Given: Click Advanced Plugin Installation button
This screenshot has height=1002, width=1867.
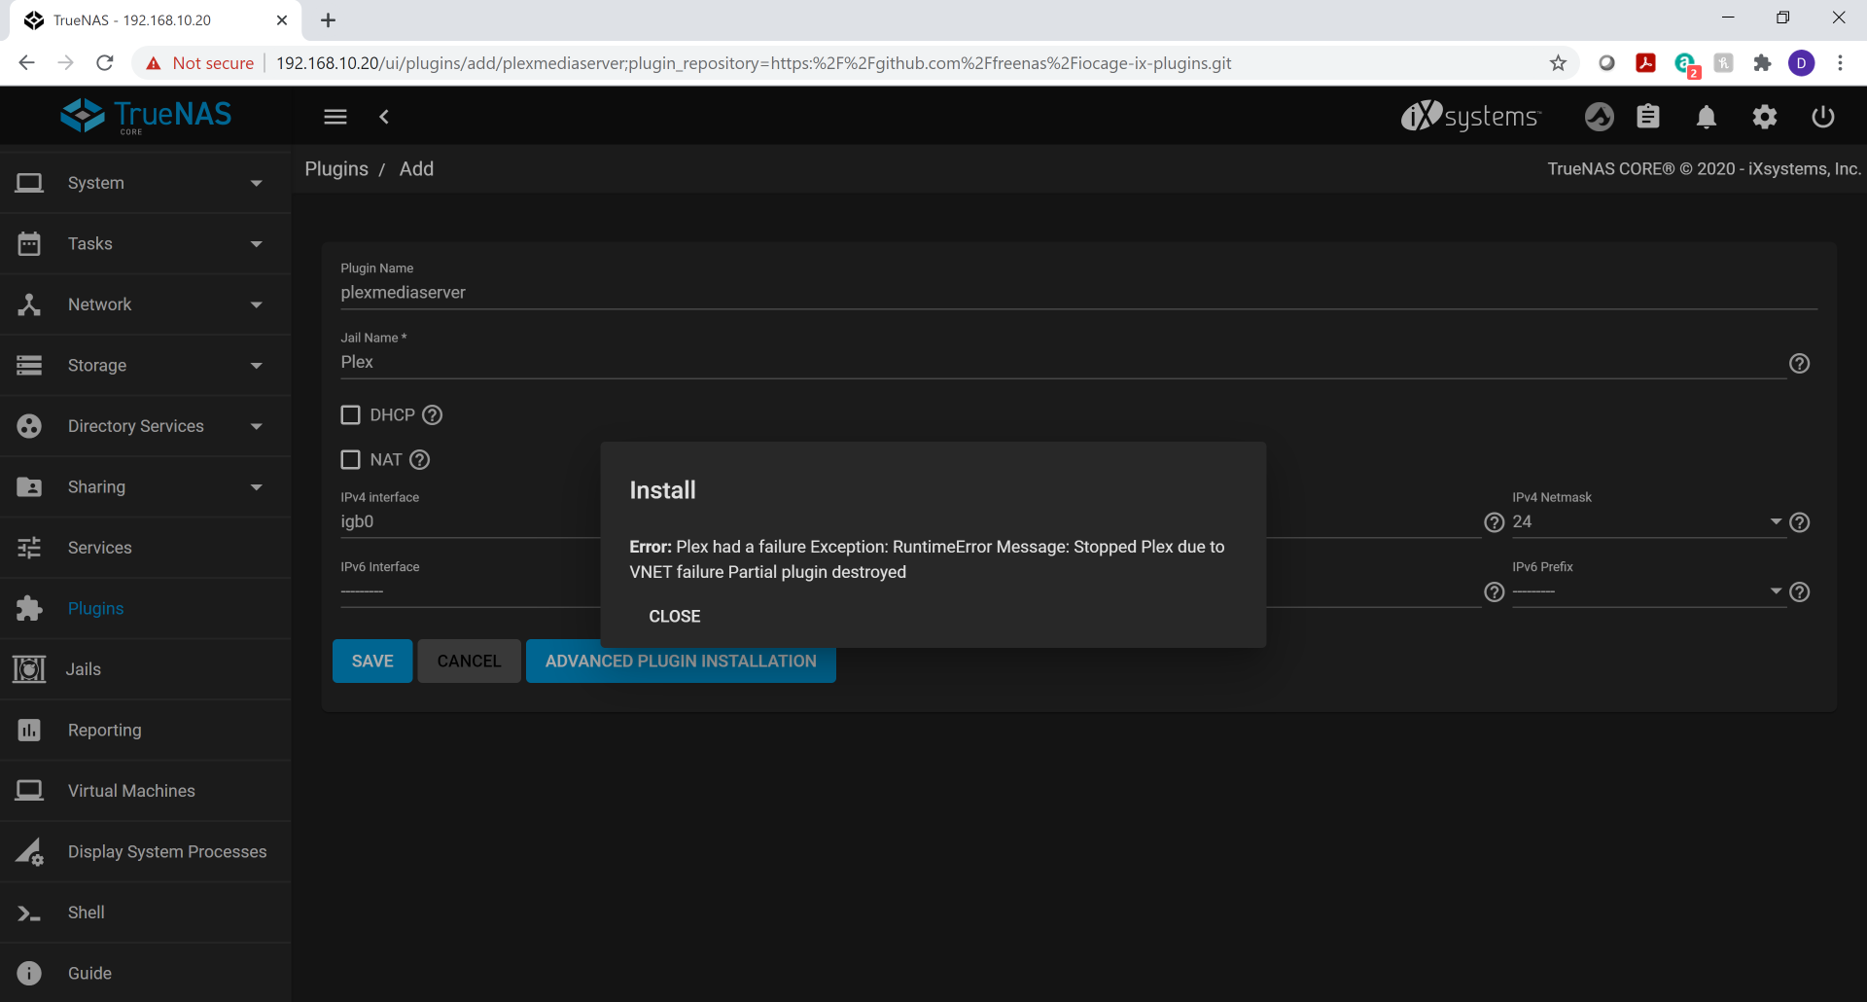Looking at the screenshot, I should click(681, 661).
